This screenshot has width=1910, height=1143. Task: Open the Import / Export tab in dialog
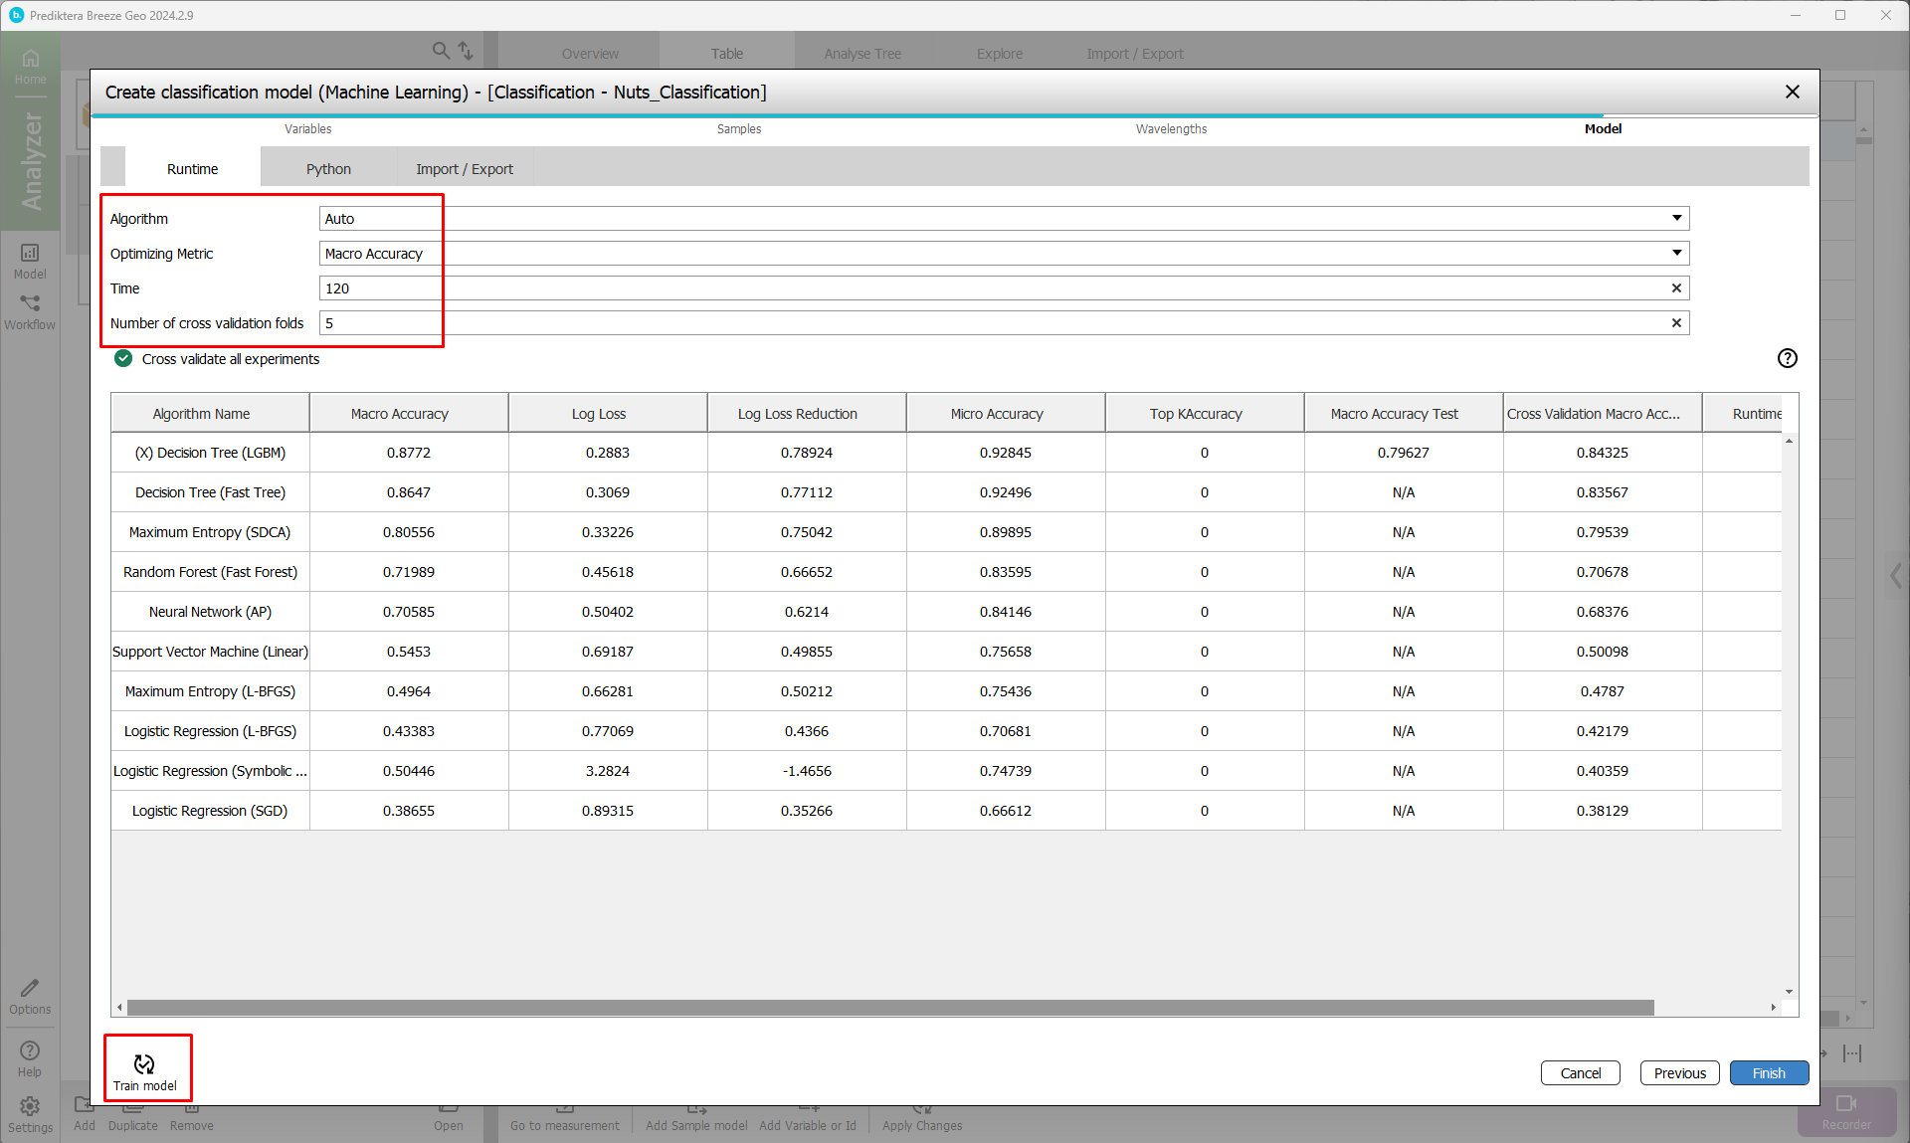coord(465,169)
